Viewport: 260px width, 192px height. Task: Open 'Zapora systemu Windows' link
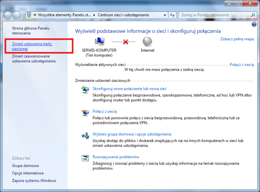(34, 181)
